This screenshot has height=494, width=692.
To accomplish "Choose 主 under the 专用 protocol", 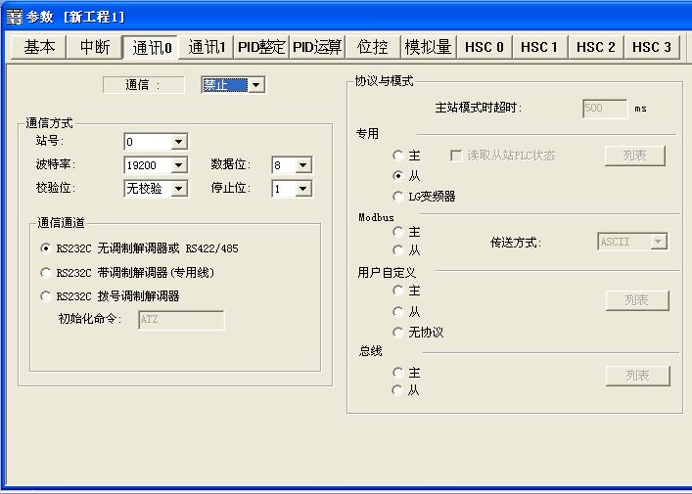I will point(398,156).
